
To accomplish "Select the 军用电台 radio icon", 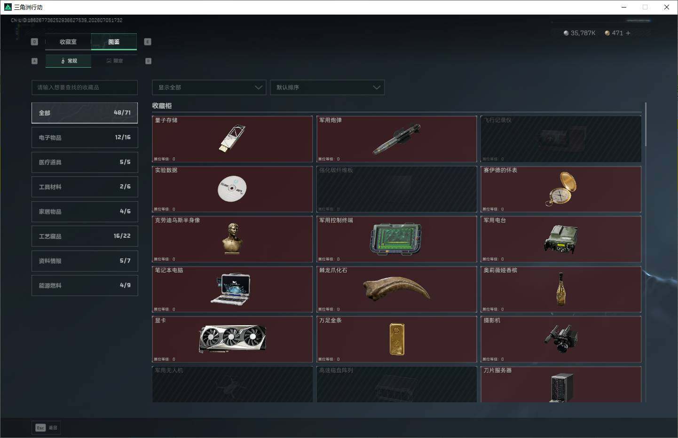I will coord(561,239).
